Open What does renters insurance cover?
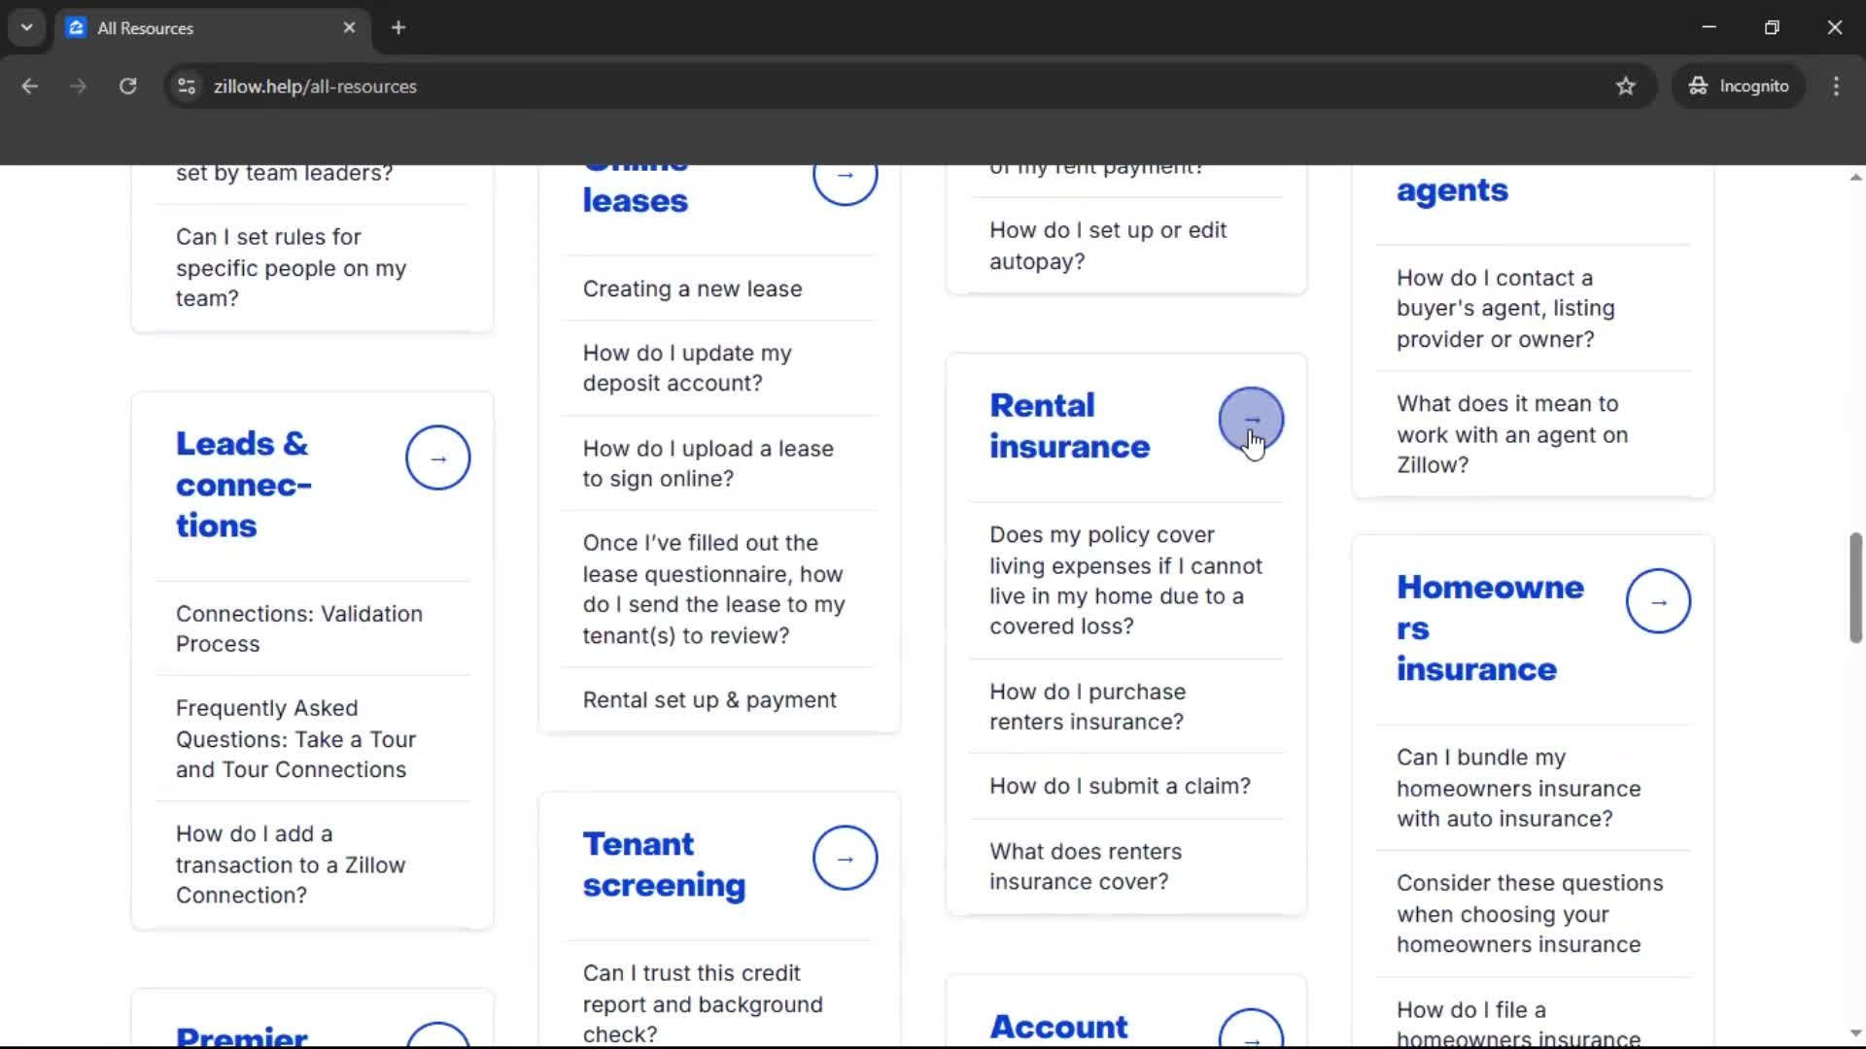 click(x=1086, y=865)
